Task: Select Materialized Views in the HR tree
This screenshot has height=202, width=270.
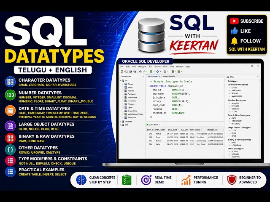Action: [x=135, y=114]
